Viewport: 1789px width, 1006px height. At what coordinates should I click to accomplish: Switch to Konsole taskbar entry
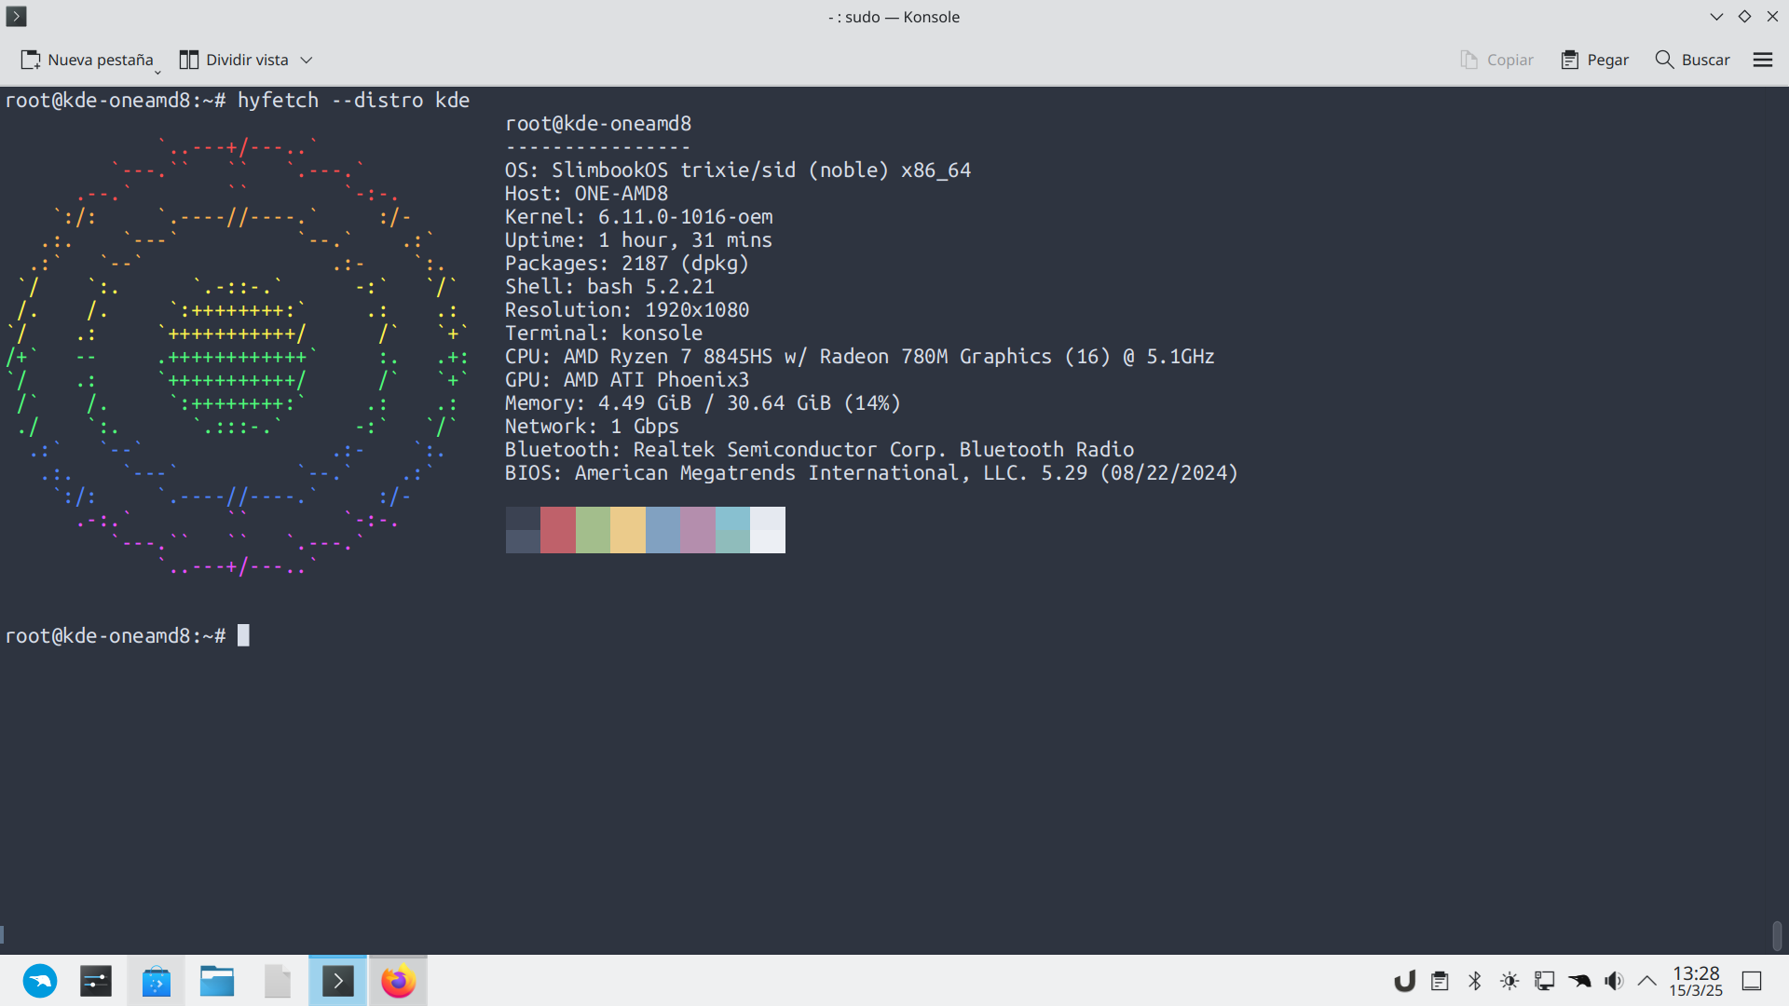(337, 981)
